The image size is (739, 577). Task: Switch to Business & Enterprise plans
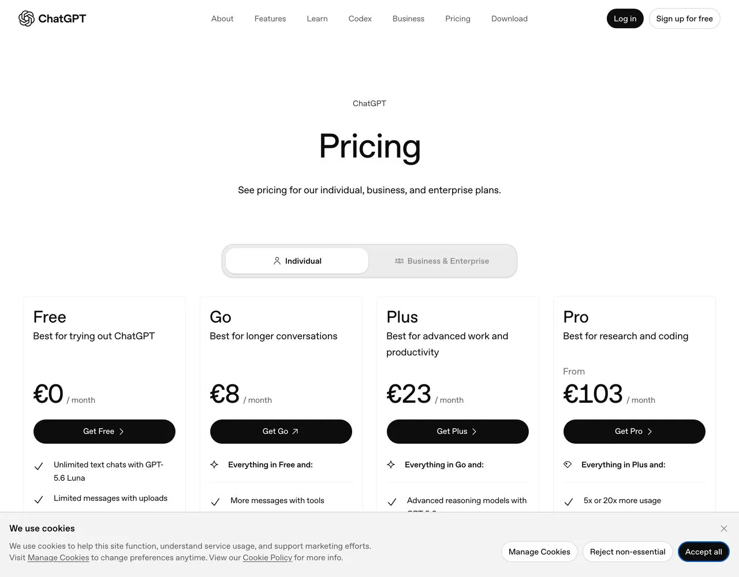442,261
